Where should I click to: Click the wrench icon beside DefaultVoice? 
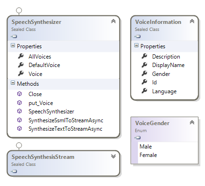click(21, 65)
